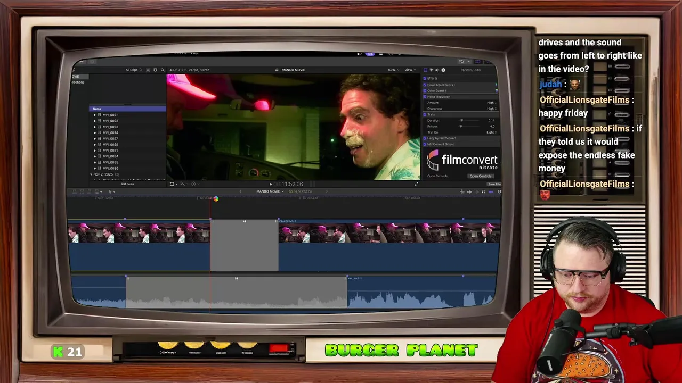Switch to the video inspector icon
The width and height of the screenshot is (682, 383).
[426, 70]
